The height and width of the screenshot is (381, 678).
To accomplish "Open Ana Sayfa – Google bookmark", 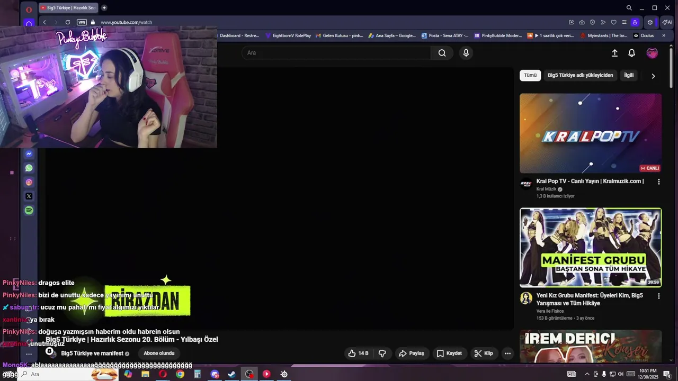I will 392,35.
